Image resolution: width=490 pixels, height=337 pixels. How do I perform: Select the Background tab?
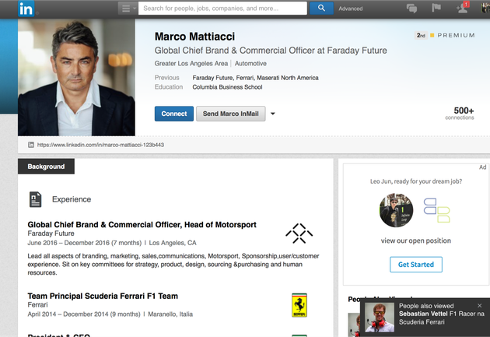46,167
